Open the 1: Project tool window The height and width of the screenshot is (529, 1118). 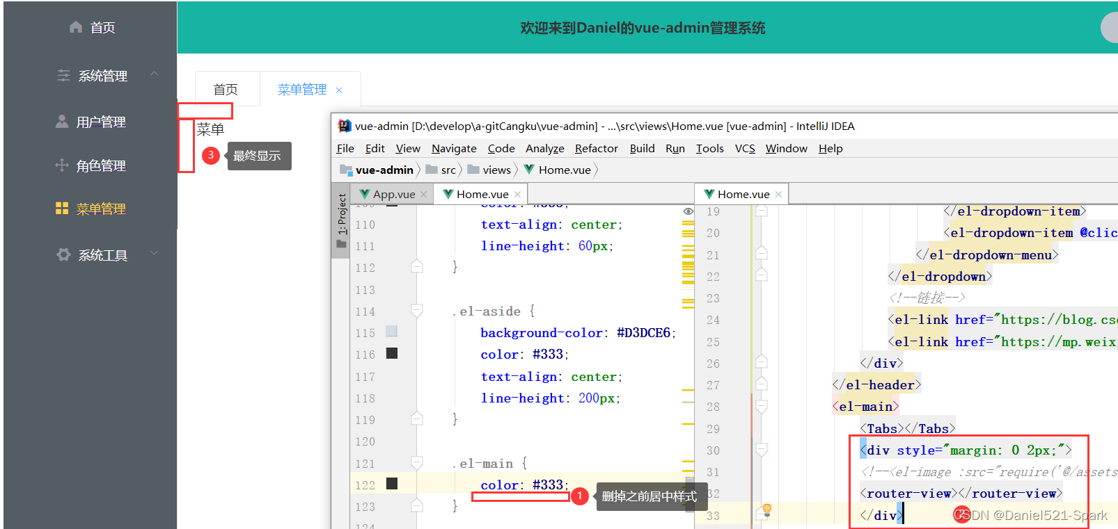pyautogui.click(x=341, y=220)
